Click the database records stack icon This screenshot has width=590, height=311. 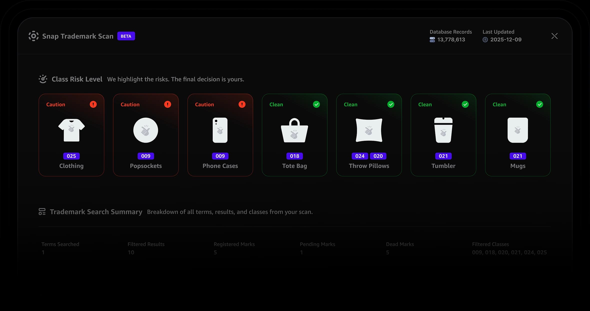(x=432, y=40)
